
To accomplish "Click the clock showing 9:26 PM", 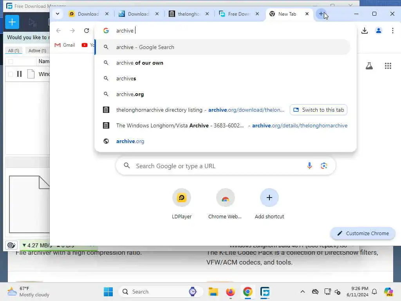I will 357,292.
